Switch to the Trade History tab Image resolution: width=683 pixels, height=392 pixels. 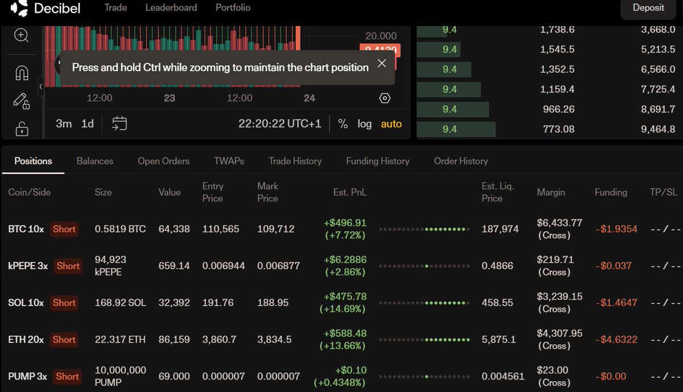click(x=295, y=161)
